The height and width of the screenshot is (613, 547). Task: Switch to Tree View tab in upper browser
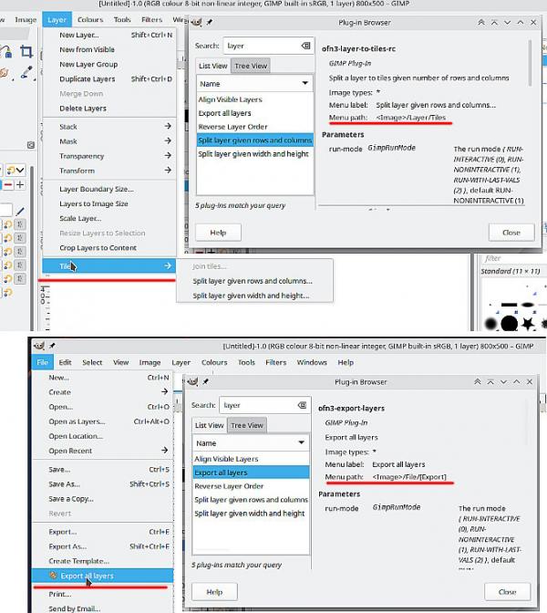251,66
